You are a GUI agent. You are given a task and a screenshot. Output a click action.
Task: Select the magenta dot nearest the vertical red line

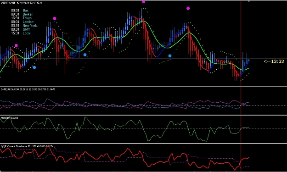188,8
